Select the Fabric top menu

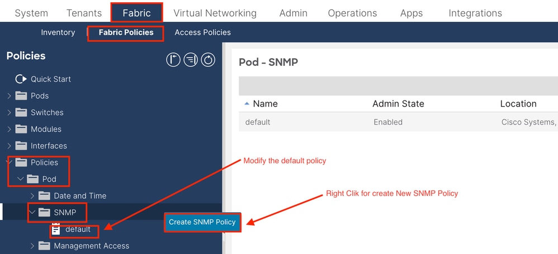136,13
